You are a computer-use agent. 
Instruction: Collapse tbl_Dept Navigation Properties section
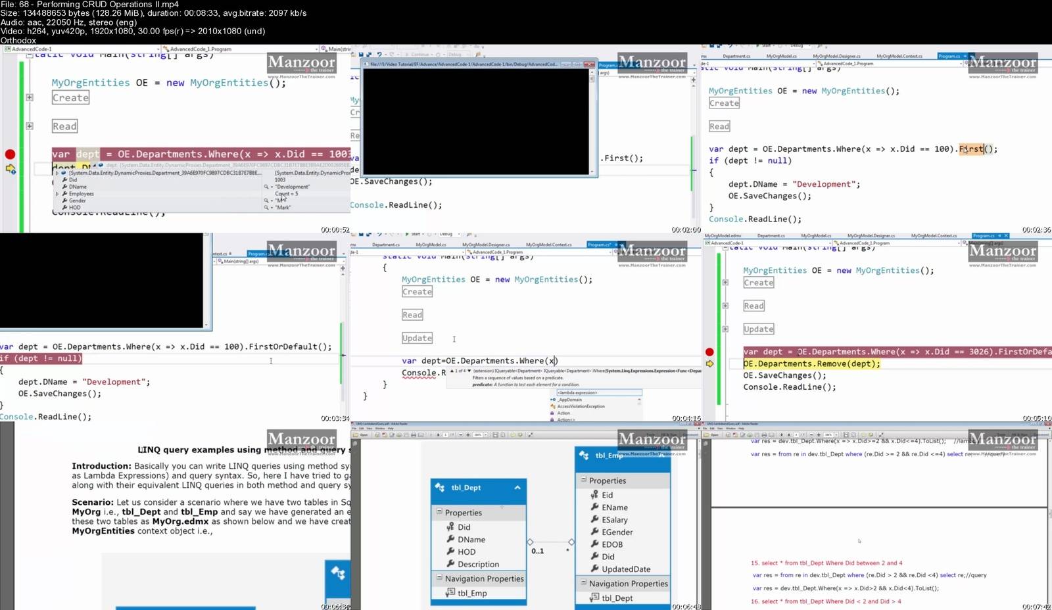coord(439,578)
